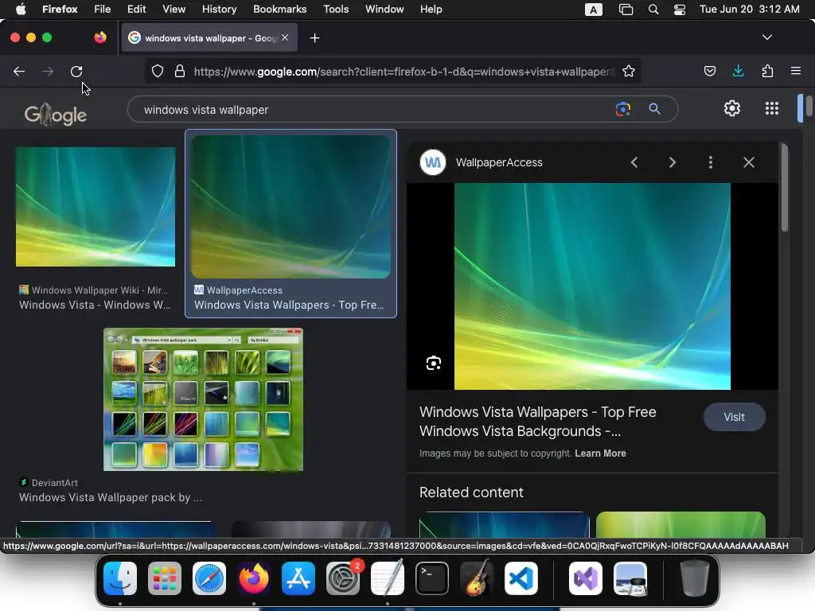
Task: Go back to the previous page
Action: click(19, 71)
